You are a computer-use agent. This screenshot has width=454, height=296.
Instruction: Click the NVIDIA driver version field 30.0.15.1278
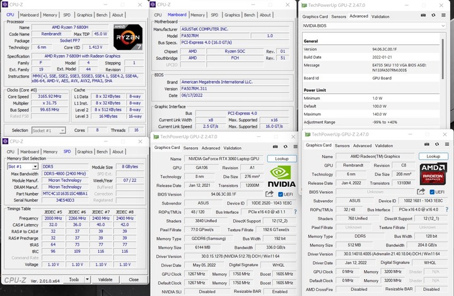[x=240, y=256]
